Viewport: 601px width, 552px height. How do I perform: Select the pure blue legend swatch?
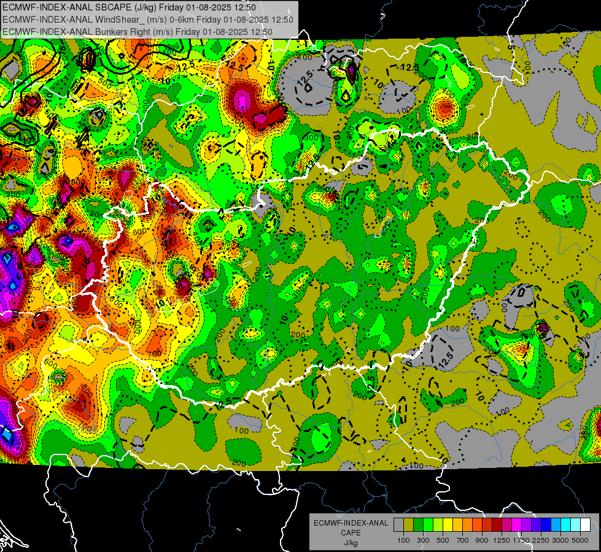[x=546, y=525]
